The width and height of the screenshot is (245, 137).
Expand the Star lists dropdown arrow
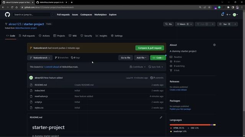235,24
